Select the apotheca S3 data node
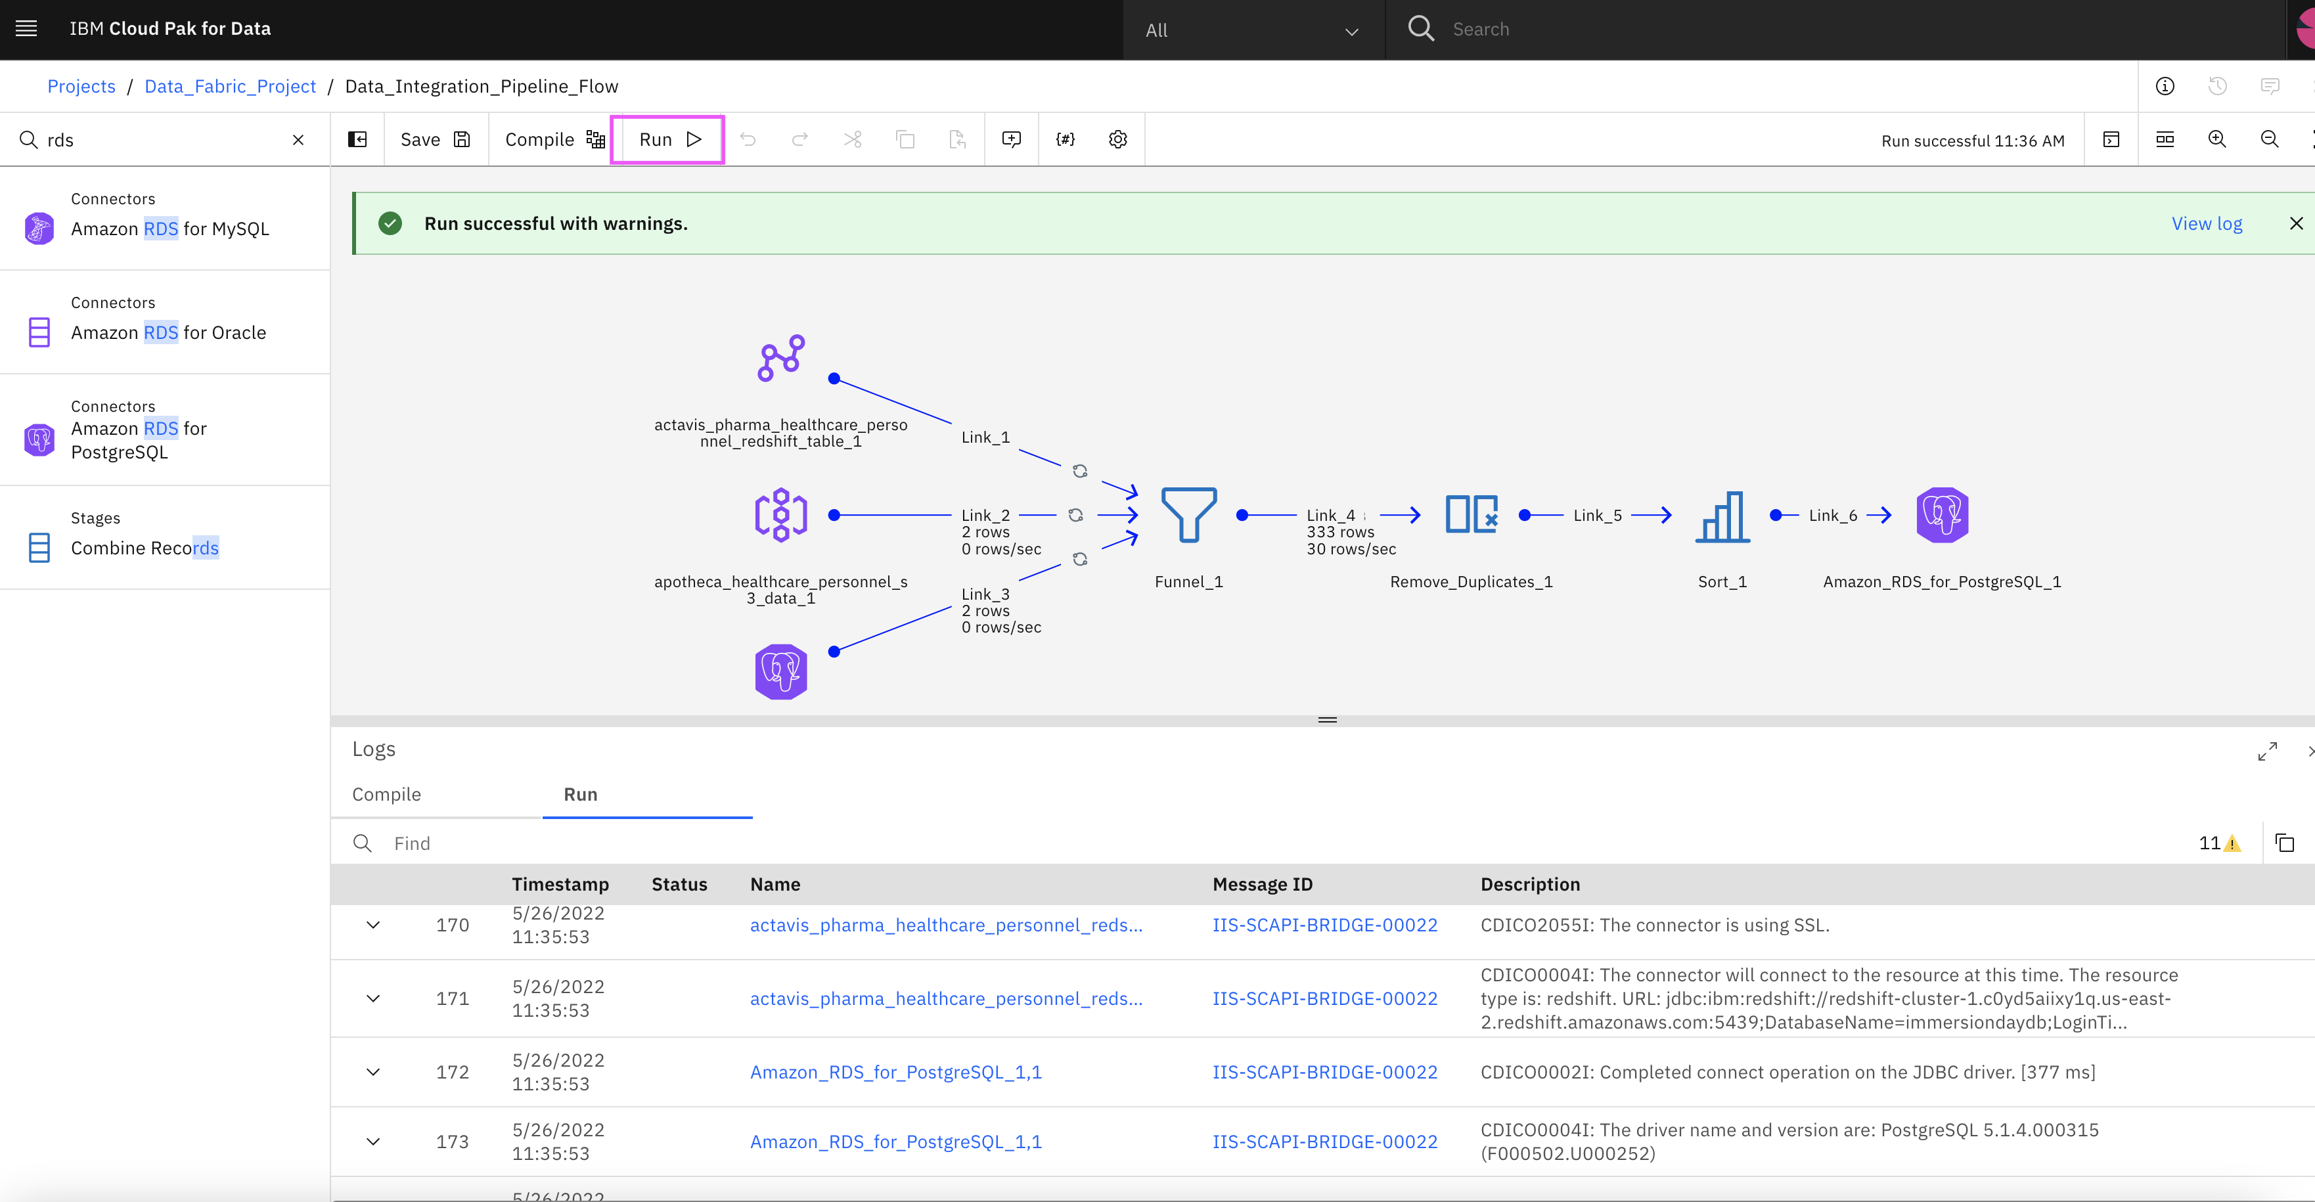The height and width of the screenshot is (1202, 2315). (781, 515)
